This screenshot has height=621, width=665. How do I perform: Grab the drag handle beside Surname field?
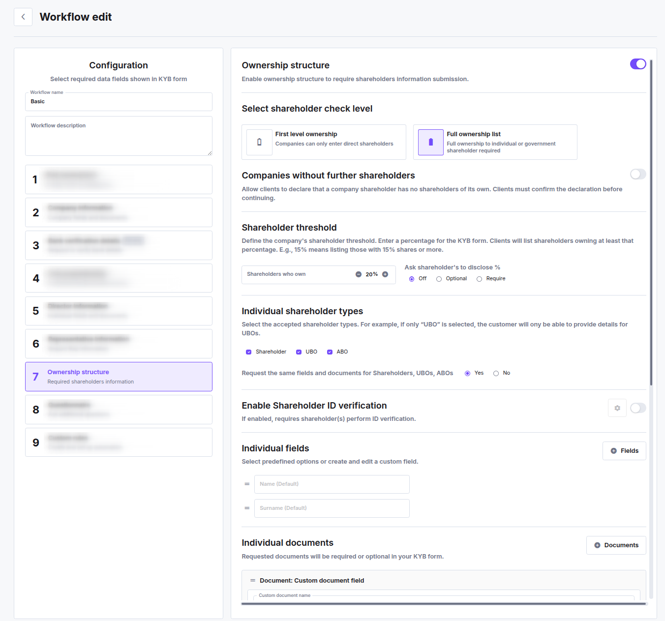(x=247, y=508)
